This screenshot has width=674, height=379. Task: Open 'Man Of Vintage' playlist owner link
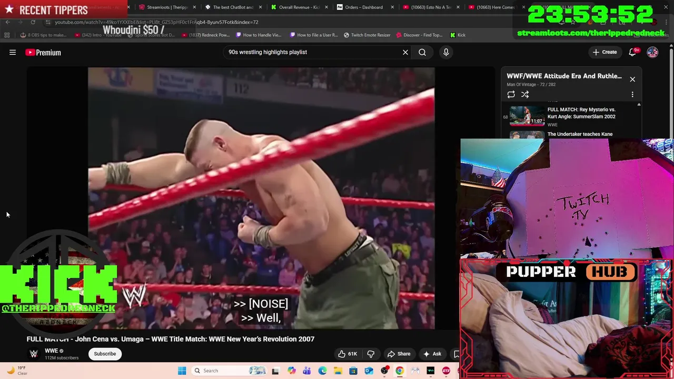pyautogui.click(x=521, y=84)
